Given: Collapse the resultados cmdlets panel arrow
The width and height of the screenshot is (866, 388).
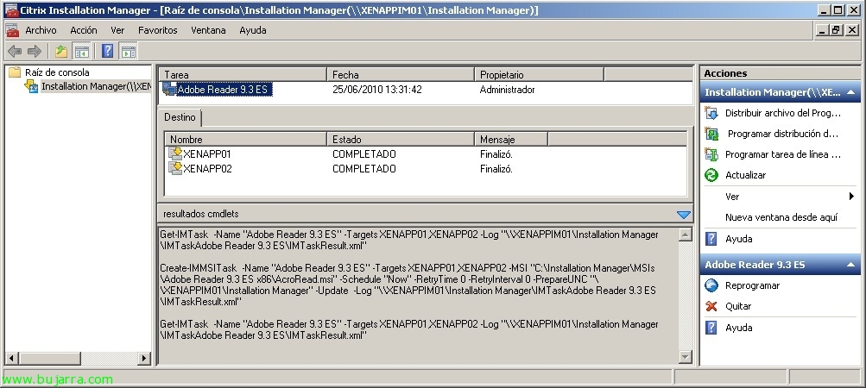Looking at the screenshot, I should pos(683,214).
